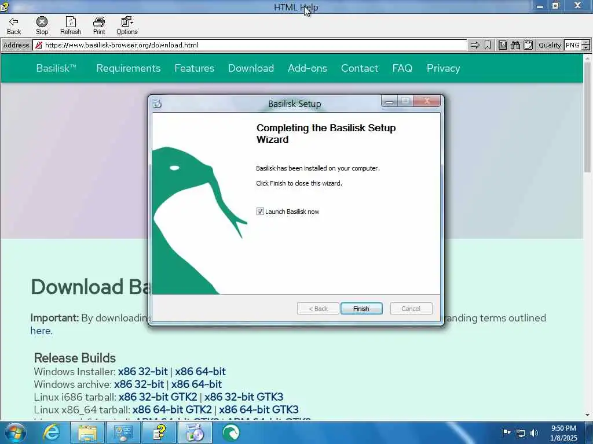Click the 'Release Builds' heading

click(x=75, y=358)
